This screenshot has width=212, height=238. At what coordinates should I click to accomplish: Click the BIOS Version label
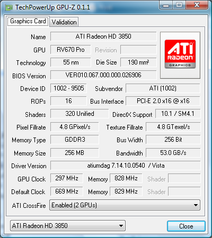click(x=29, y=76)
